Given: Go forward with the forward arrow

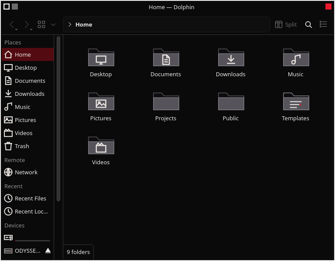Looking at the screenshot, I should coord(27,24).
